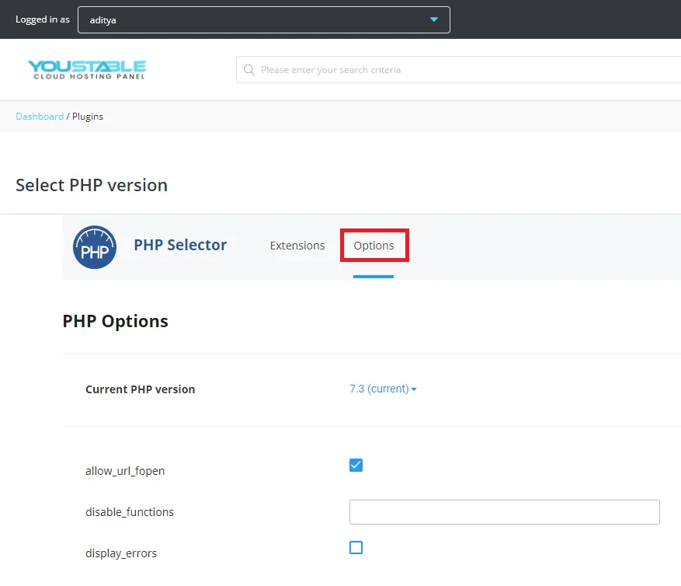
Task: Click the display_errors label
Action: tap(121, 553)
